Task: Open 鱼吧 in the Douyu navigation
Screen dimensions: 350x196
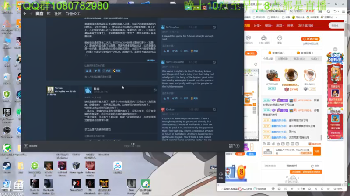Action: [290, 26]
